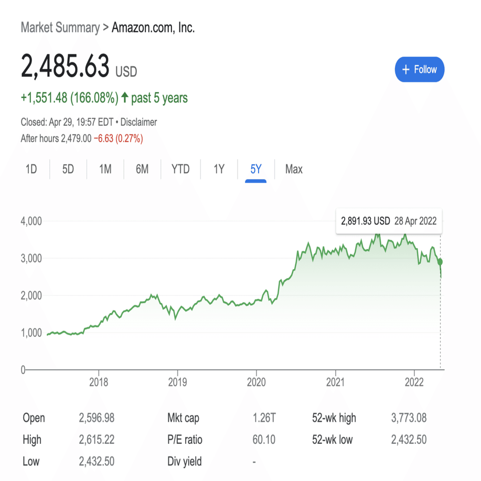Screen dimensions: 481x481
Task: Select the 5D chart view
Action: coord(68,169)
